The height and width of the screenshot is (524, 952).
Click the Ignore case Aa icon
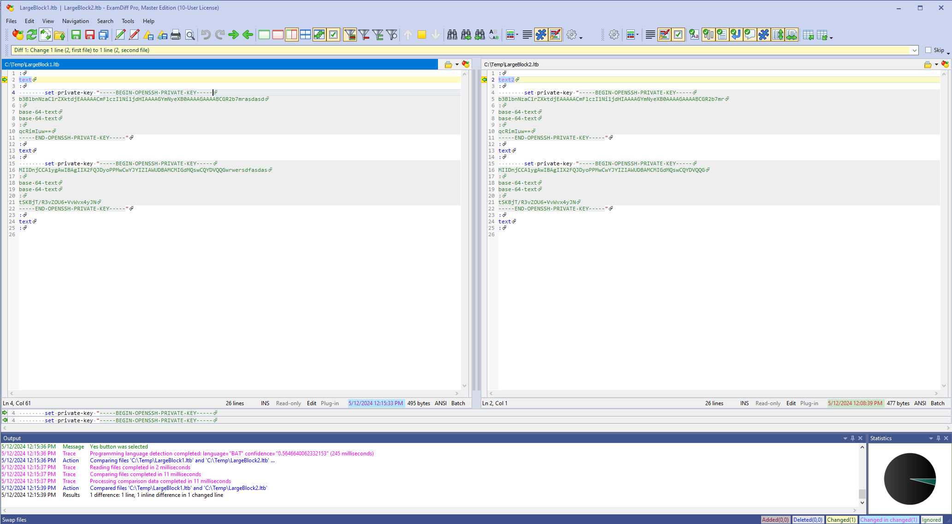[694, 35]
